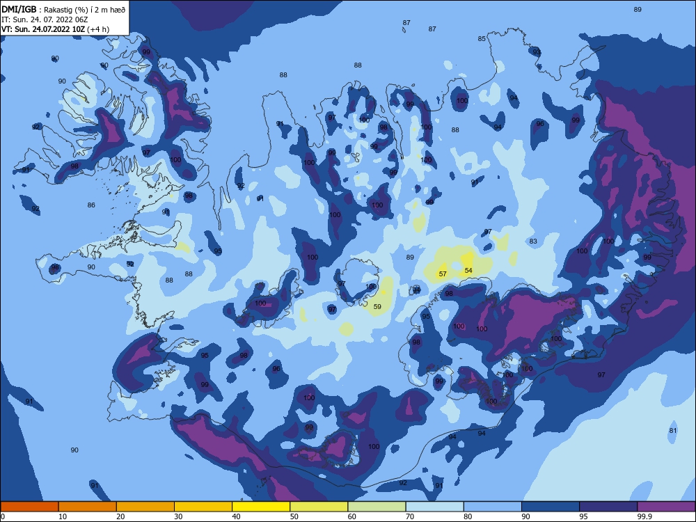Screen dimensions: 696x522
Task: Click the humidity value 54 on the map
Action: tap(468, 270)
